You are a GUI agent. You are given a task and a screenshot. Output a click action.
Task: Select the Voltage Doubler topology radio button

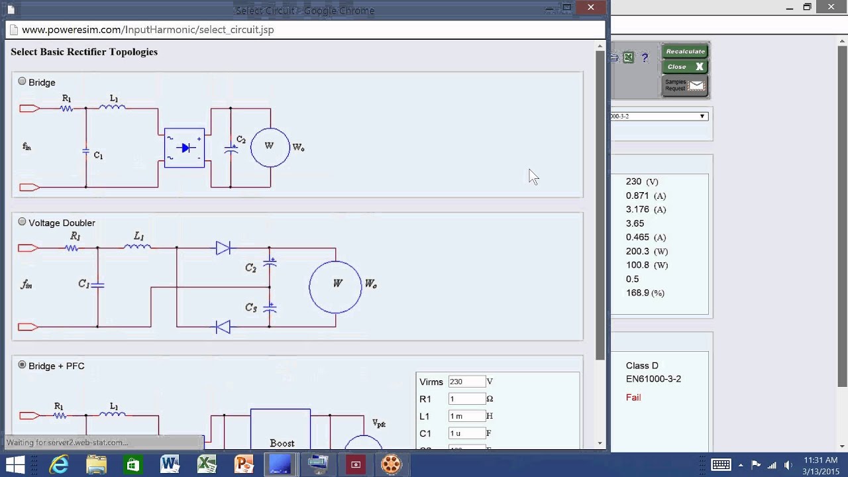click(x=22, y=222)
